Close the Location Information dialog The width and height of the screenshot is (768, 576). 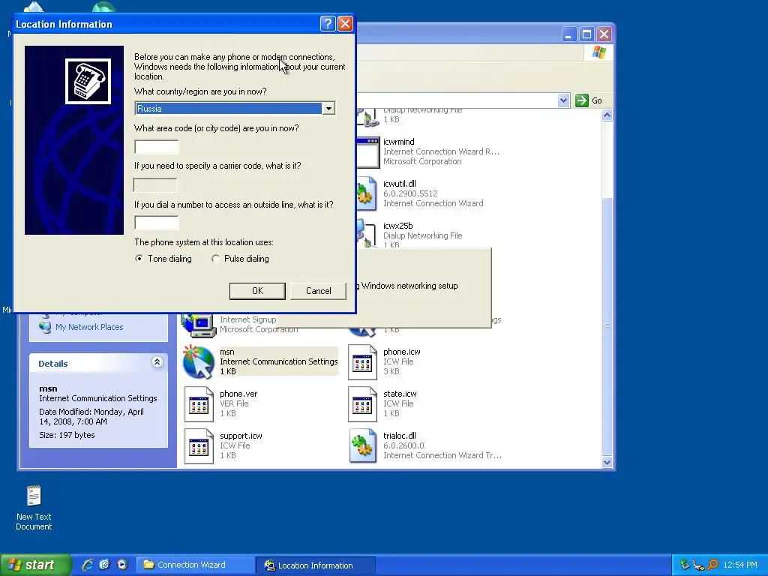(345, 23)
